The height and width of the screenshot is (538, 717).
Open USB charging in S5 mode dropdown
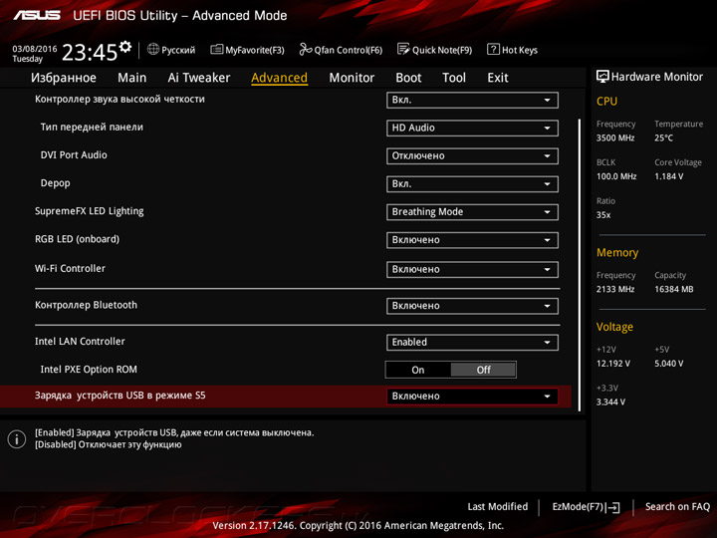(472, 397)
